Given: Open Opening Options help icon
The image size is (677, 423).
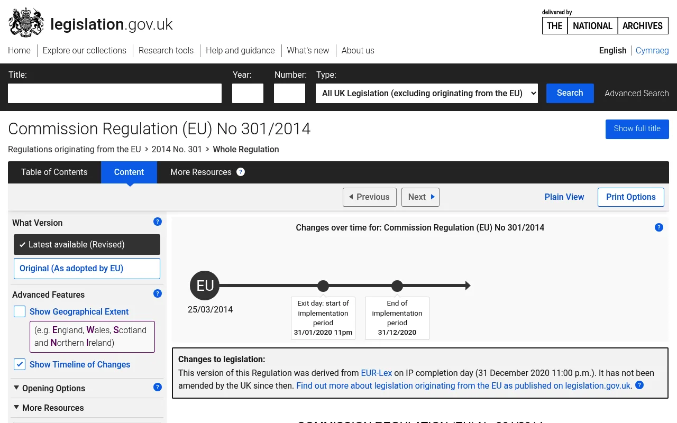Looking at the screenshot, I should pos(157,388).
